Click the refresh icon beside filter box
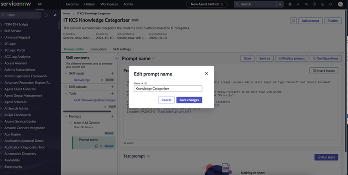348x175 pixels. coord(46,15)
